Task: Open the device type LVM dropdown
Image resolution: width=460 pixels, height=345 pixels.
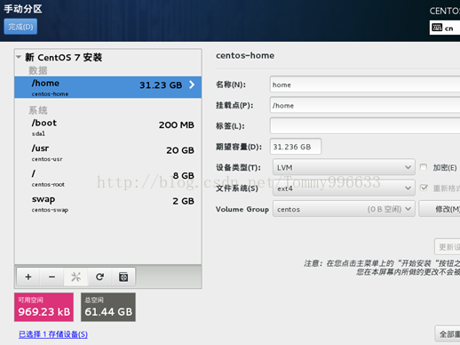Action: tap(344, 167)
